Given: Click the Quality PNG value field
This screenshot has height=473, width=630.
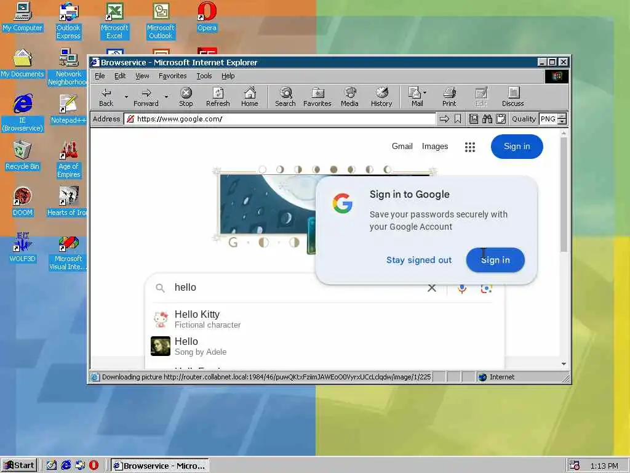Looking at the screenshot, I should [x=548, y=119].
